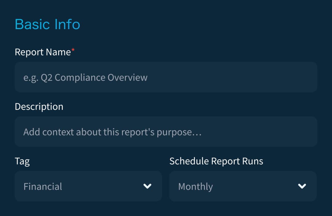The image size is (332, 216).
Task: Click the Q2 Compliance Overview placeholder text
Action: pyautogui.click(x=85, y=78)
